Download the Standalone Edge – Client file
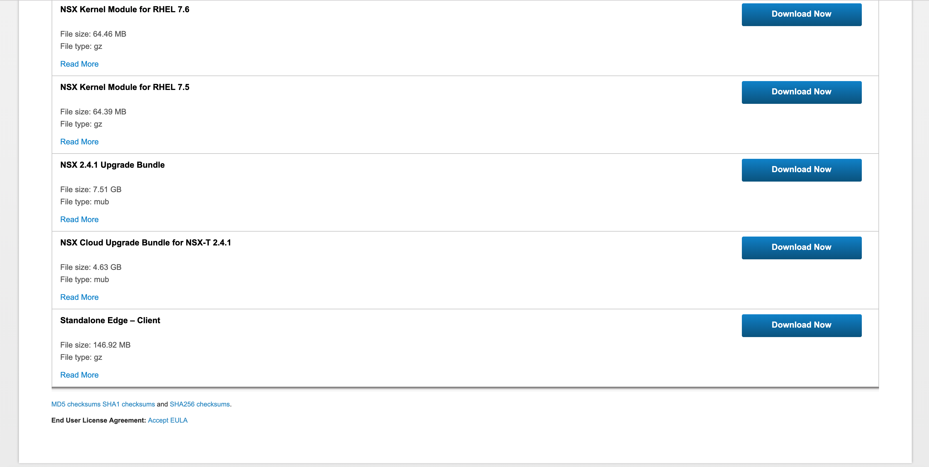This screenshot has width=929, height=467. pyautogui.click(x=801, y=325)
